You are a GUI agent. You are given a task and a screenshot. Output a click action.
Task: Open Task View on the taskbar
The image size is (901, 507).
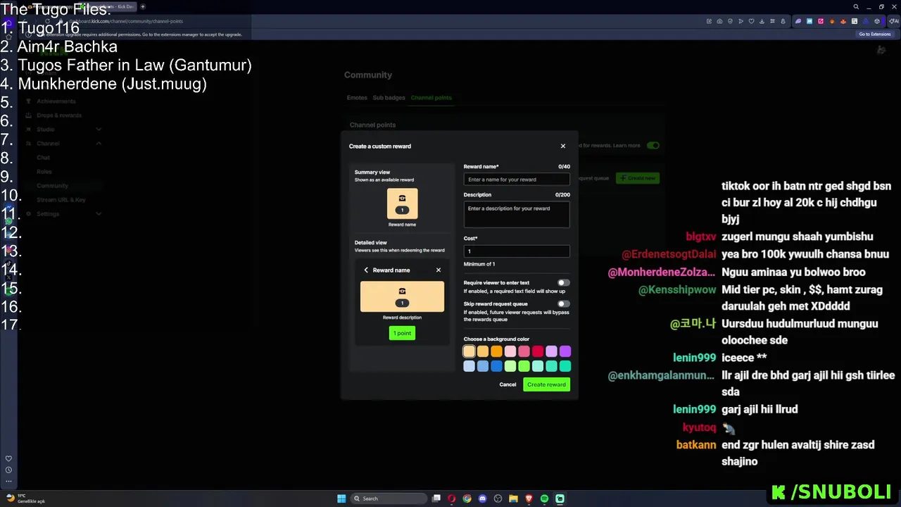pyautogui.click(x=436, y=499)
